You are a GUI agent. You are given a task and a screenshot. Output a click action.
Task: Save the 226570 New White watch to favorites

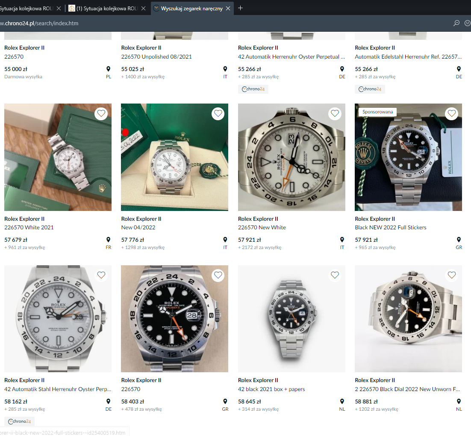[335, 113]
